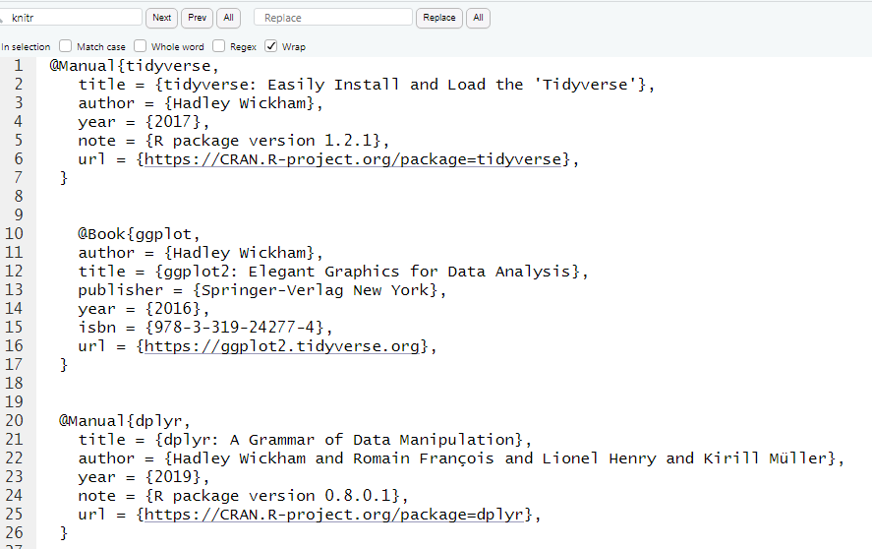Click publisher Springer-Verlag New York line
The image size is (872, 549).
click(262, 290)
